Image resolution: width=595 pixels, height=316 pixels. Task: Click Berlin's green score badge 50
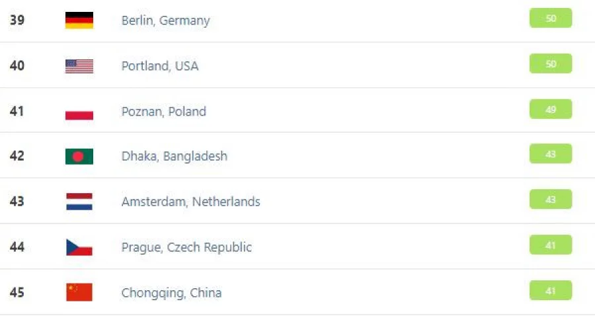(x=551, y=18)
